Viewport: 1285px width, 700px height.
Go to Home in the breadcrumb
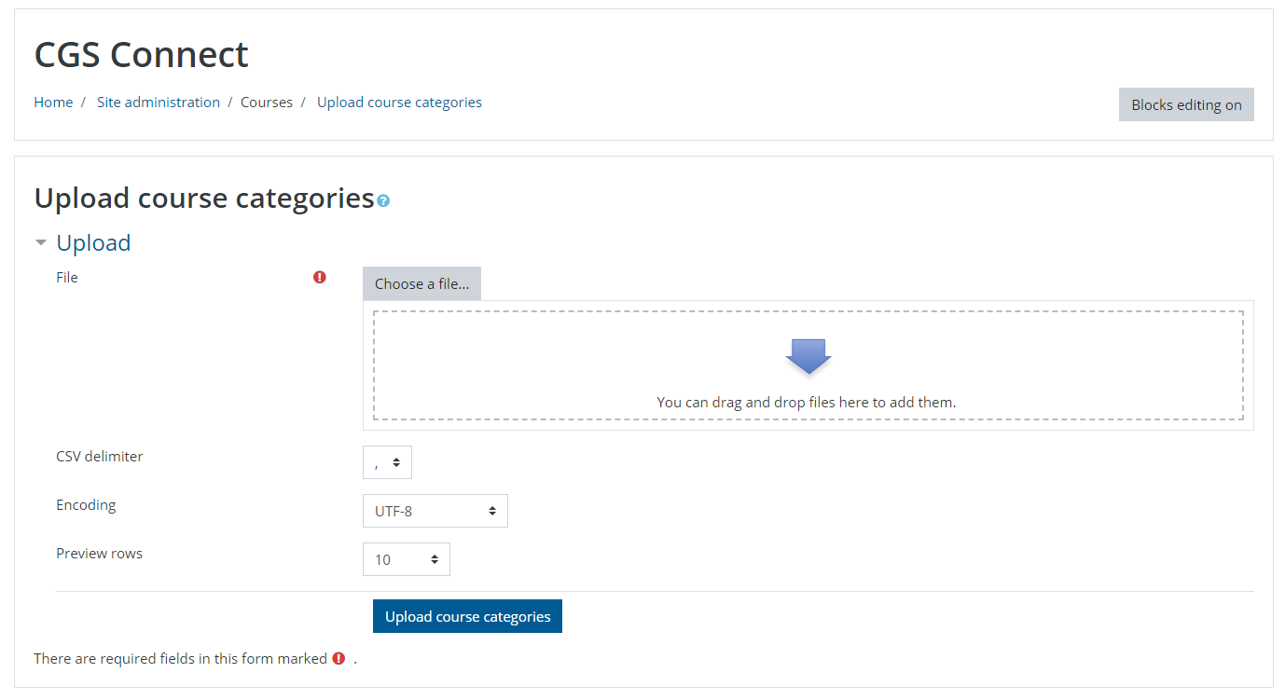(53, 103)
